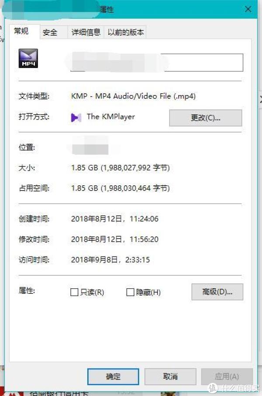Select the KMP - MP4 Audio/Video File text
Image resolution: width=262 pixels, height=396 pixels.
[x=121, y=96]
